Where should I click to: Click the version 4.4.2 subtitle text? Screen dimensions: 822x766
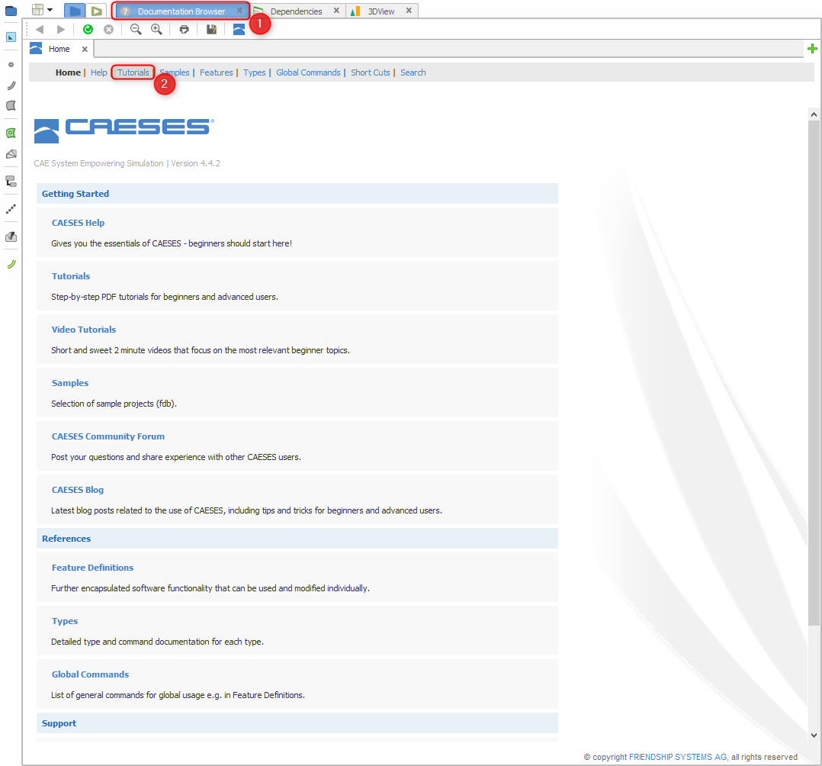127,164
